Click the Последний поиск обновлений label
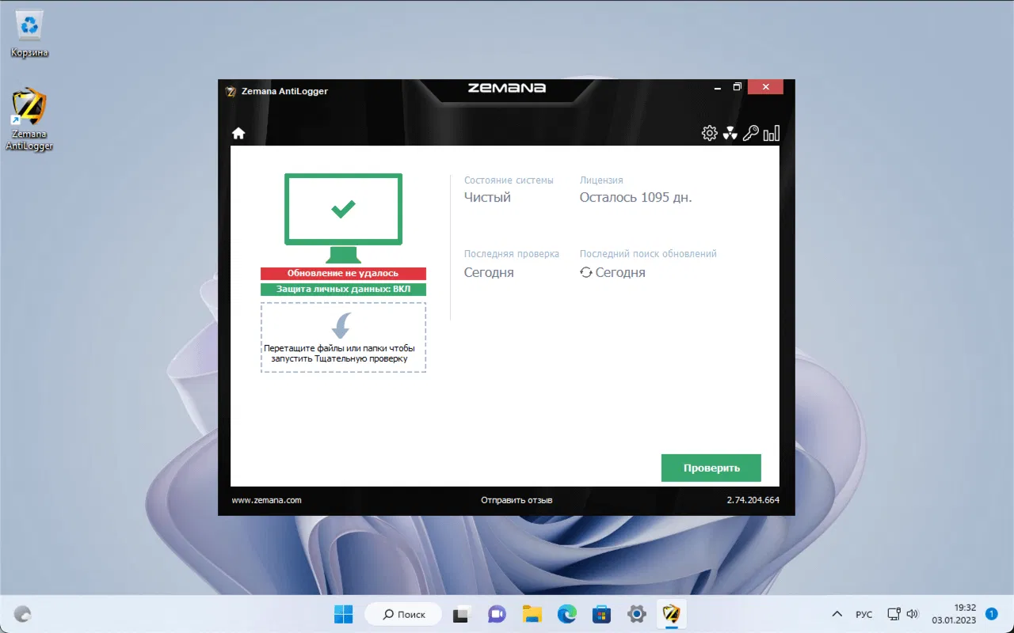The image size is (1014, 633). tap(648, 254)
